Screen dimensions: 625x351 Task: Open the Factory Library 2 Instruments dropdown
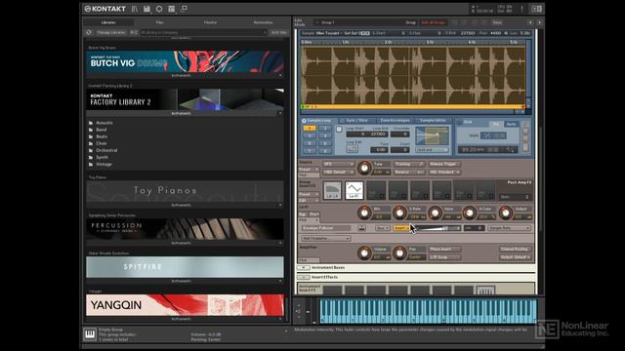[280, 113]
